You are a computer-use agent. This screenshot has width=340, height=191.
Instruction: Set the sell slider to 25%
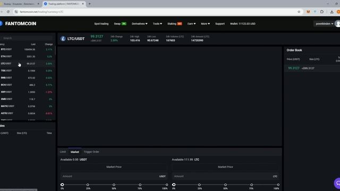(199, 185)
